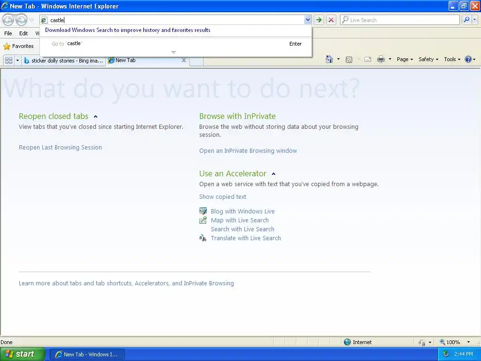Open the Home button dropdown arrow
Screen dimensions: 481x361
point(338,59)
